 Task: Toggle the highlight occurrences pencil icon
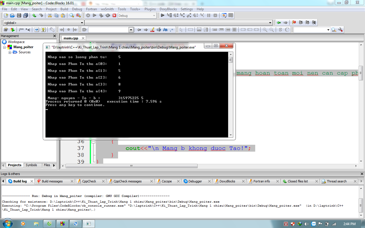pyautogui.click(x=152, y=30)
